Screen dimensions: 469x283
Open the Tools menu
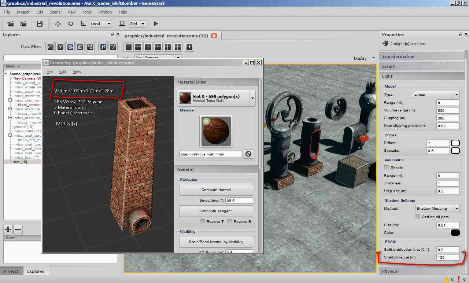click(87, 12)
